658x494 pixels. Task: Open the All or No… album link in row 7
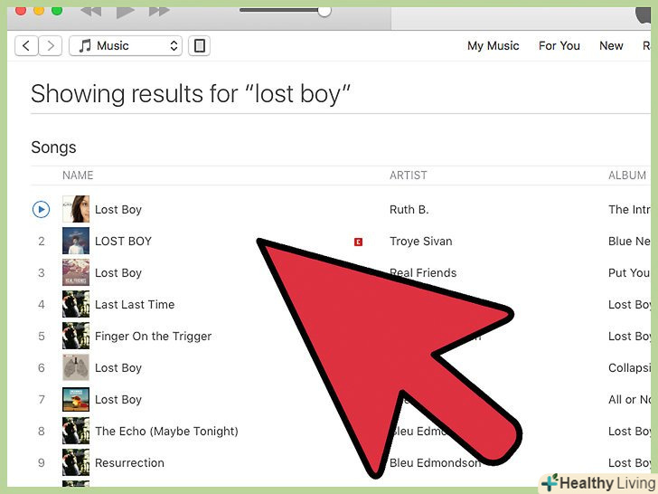[x=629, y=400]
